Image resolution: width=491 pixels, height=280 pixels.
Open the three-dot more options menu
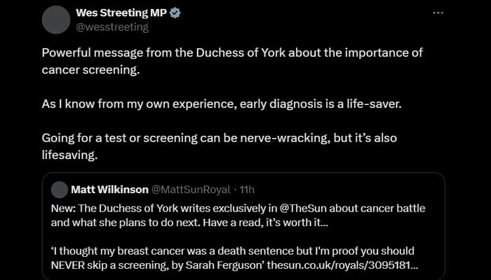coord(438,13)
